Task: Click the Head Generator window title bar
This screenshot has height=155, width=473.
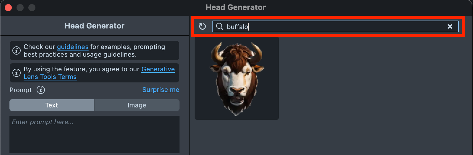Action: 236,7
